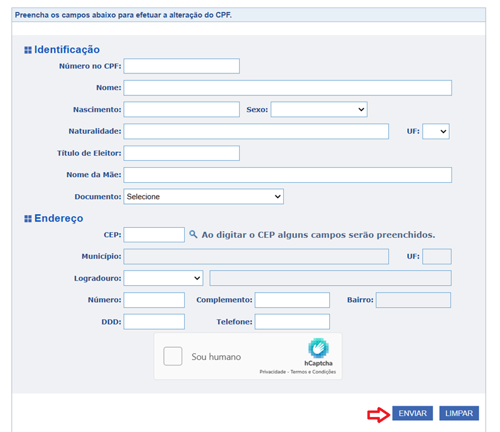Focus the Telefone input field

(292, 321)
